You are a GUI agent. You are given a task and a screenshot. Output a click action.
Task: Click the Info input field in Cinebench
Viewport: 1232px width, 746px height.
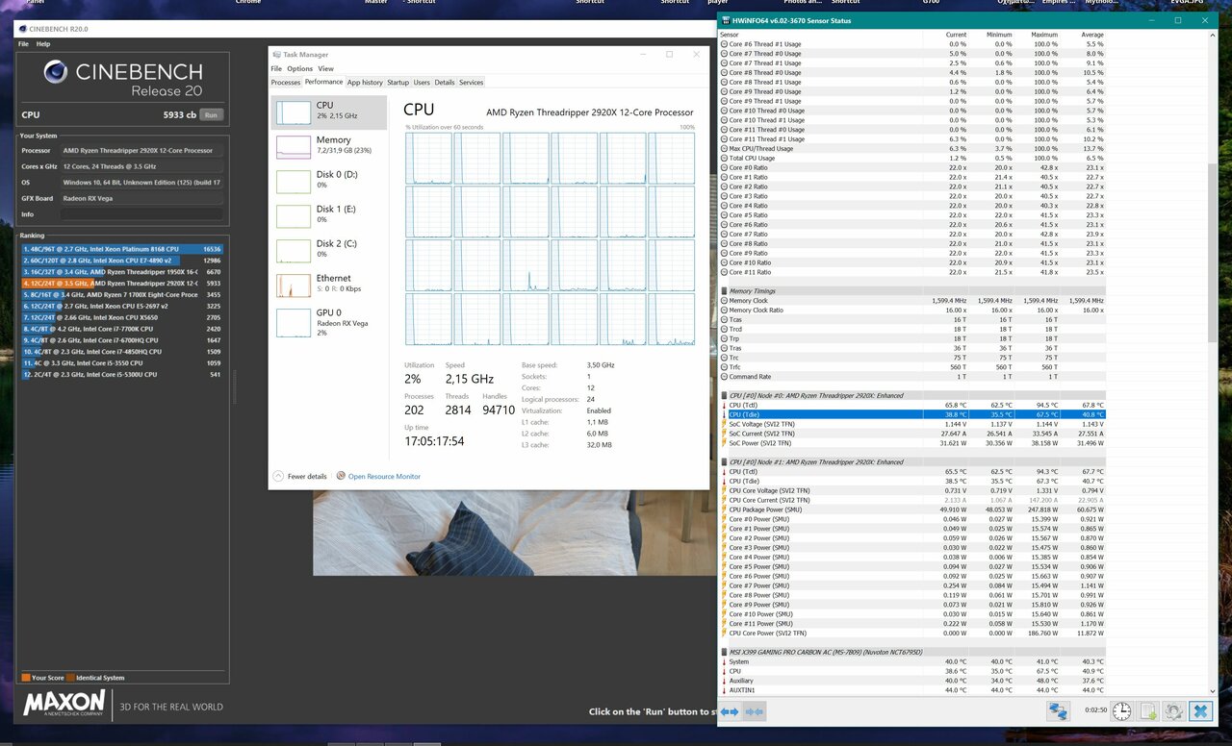[142, 214]
